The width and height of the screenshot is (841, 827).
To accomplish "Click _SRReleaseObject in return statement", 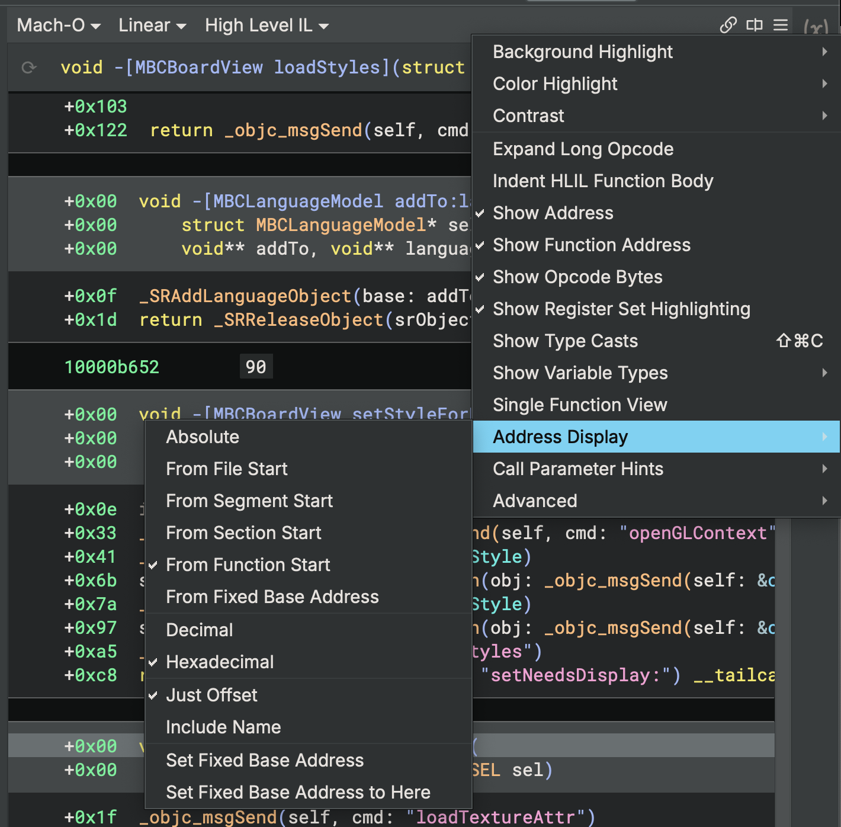I will click(x=298, y=320).
